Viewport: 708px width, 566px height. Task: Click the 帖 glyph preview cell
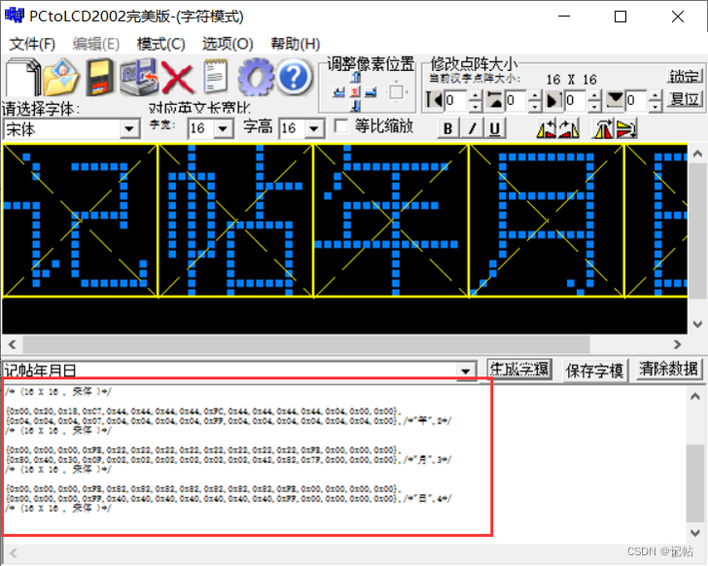tap(235, 221)
